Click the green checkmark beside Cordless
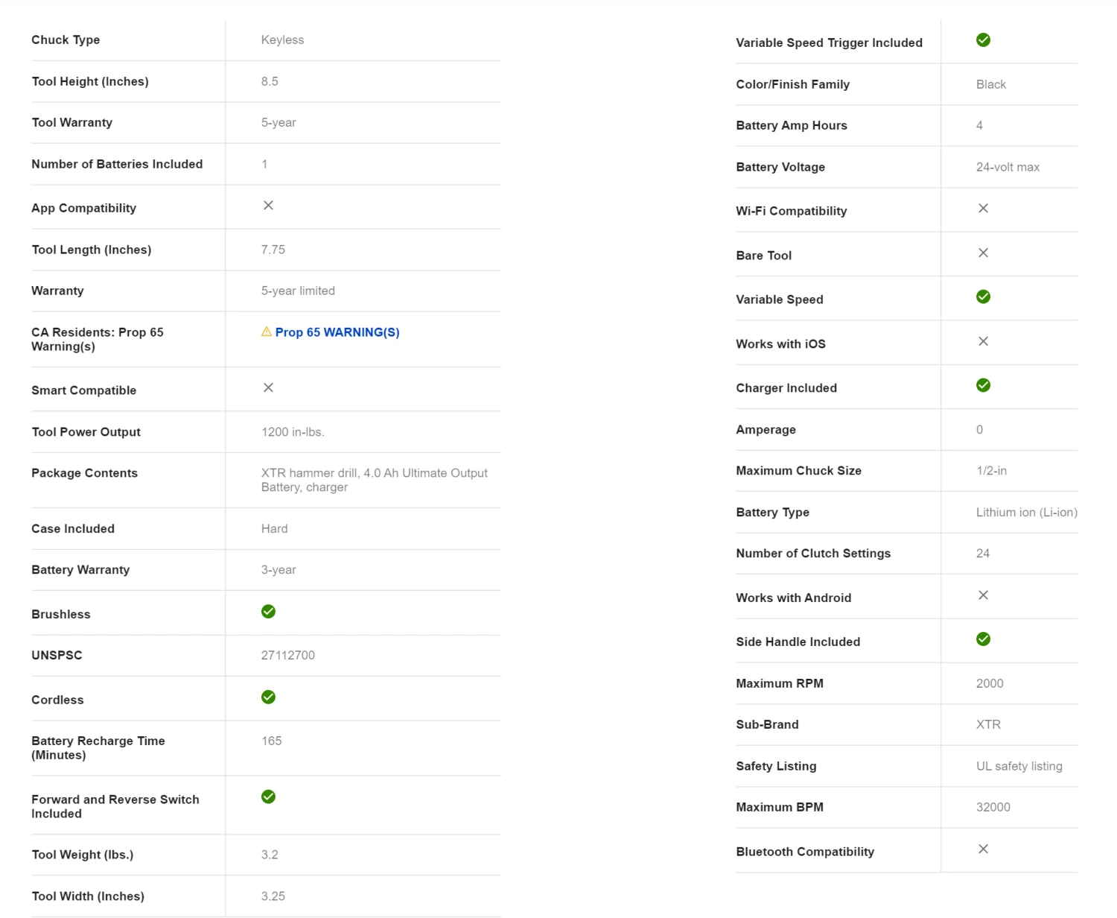The width and height of the screenshot is (1117, 918). point(269,697)
